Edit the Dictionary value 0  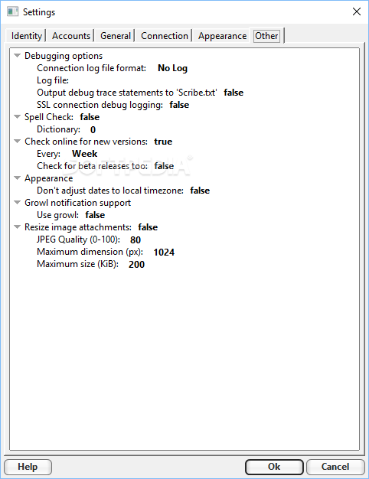tap(93, 130)
